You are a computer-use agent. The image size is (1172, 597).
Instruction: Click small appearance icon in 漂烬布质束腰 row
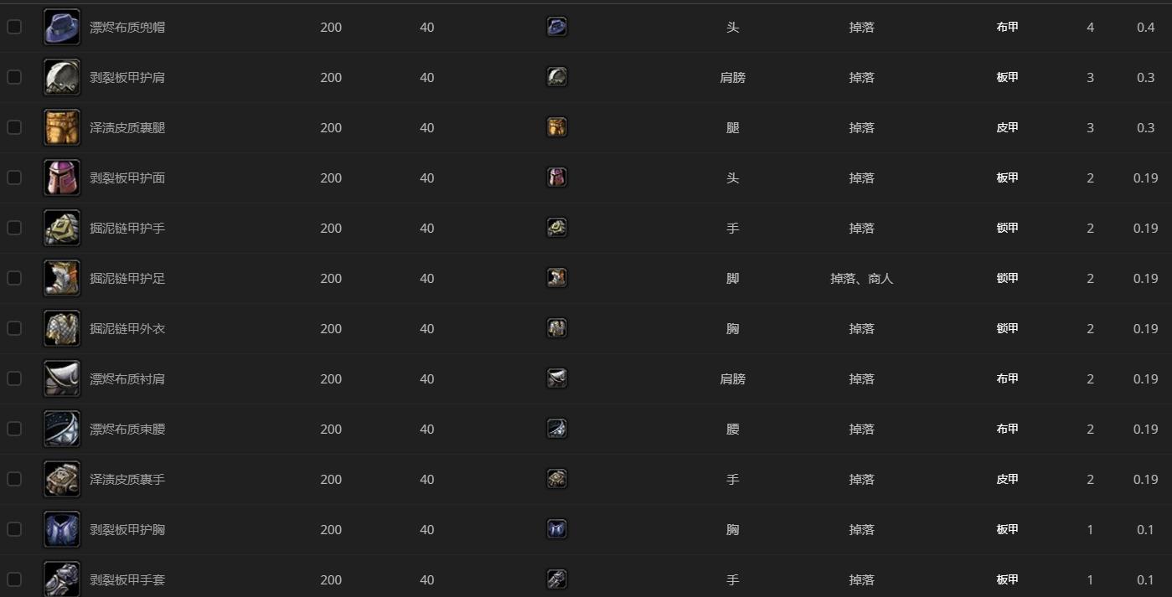(x=556, y=429)
